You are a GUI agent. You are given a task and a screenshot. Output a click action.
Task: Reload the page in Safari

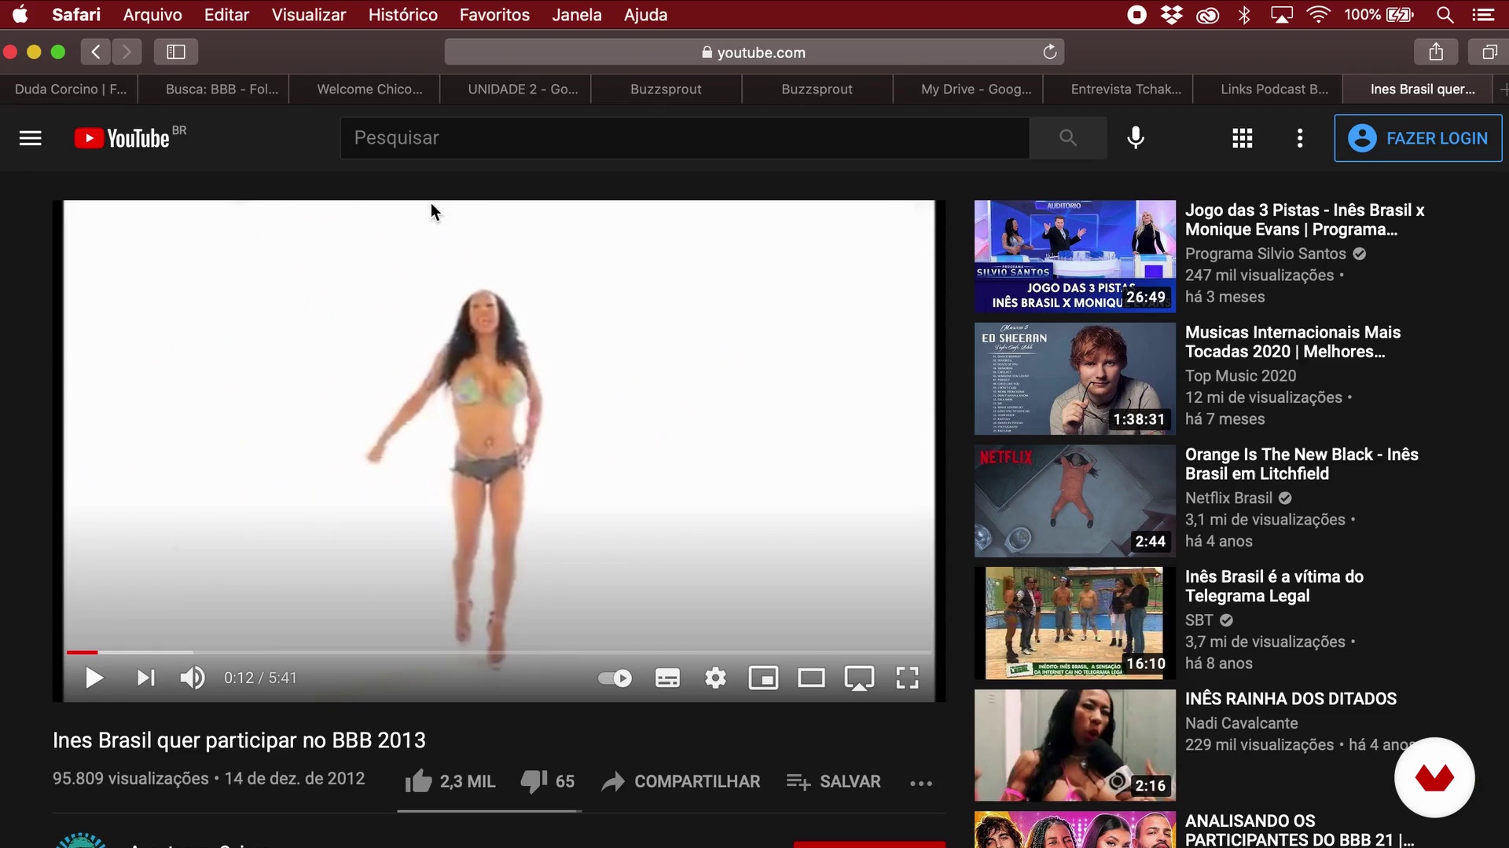coord(1049,52)
